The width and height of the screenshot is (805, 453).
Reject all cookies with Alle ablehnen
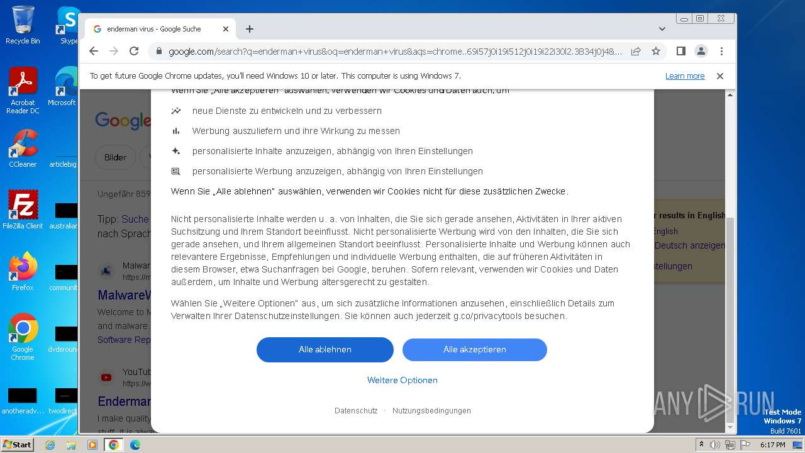(x=325, y=349)
